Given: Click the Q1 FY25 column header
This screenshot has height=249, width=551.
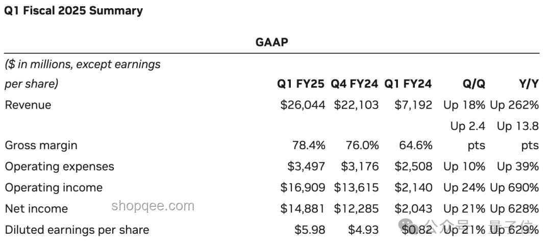Looking at the screenshot, I should tap(301, 84).
